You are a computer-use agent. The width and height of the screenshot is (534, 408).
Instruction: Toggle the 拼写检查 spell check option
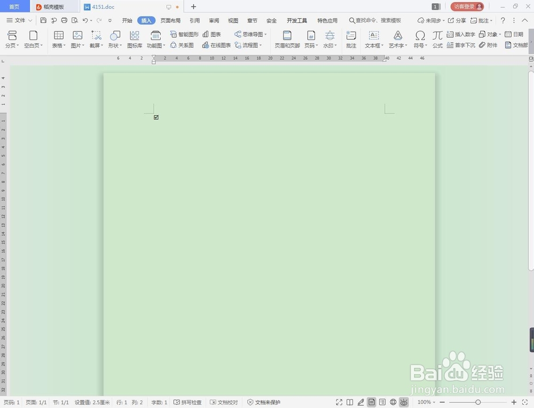pyautogui.click(x=187, y=402)
